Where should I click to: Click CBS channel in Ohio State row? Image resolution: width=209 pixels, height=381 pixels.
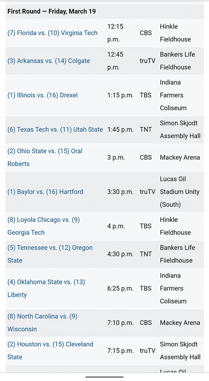coord(146,158)
